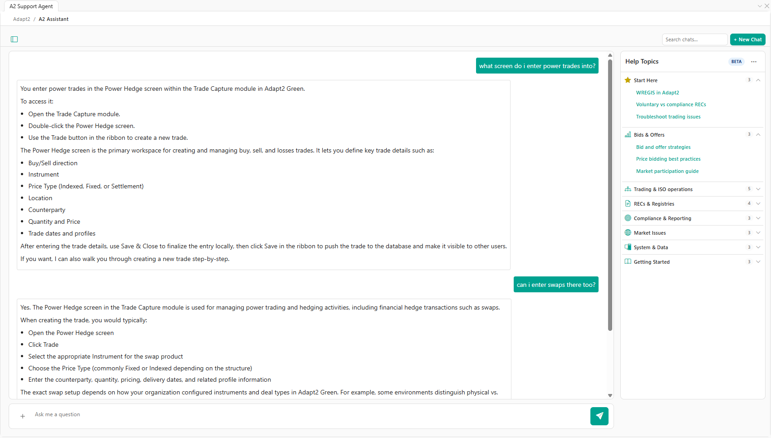Click the 'Quantity and Price' bullet

54,222
